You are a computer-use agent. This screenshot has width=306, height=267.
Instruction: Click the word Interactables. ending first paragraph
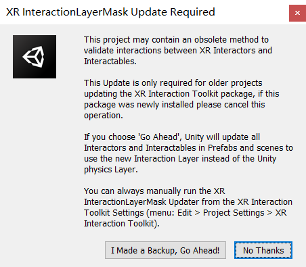pos(110,62)
